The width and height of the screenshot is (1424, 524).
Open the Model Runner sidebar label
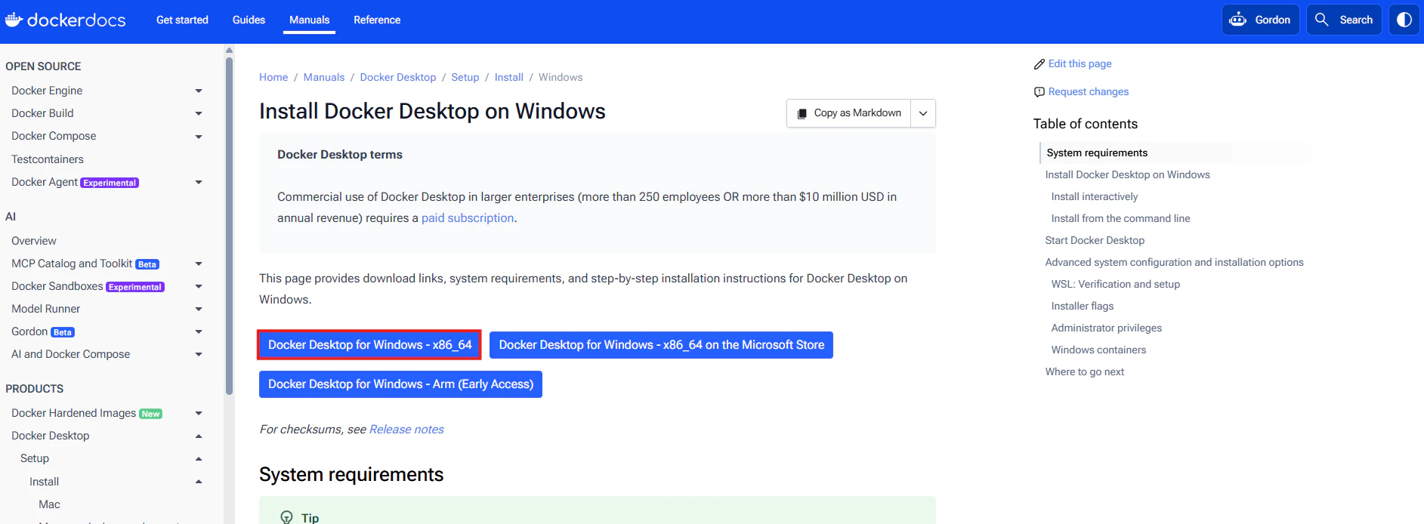pyautogui.click(x=45, y=309)
